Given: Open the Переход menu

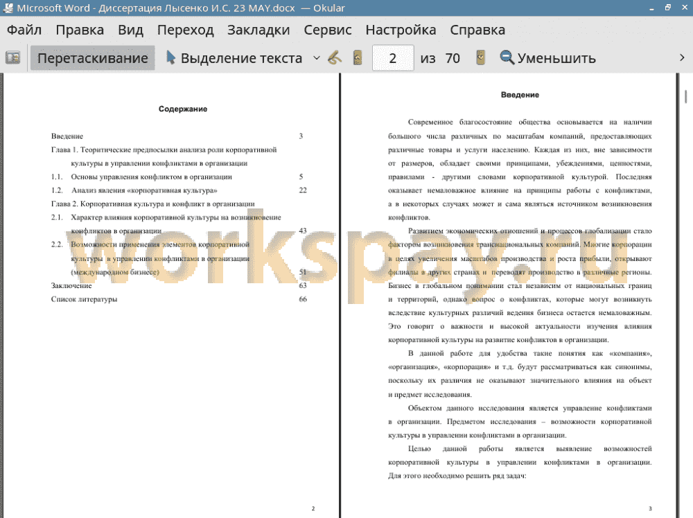Looking at the screenshot, I should 185,30.
